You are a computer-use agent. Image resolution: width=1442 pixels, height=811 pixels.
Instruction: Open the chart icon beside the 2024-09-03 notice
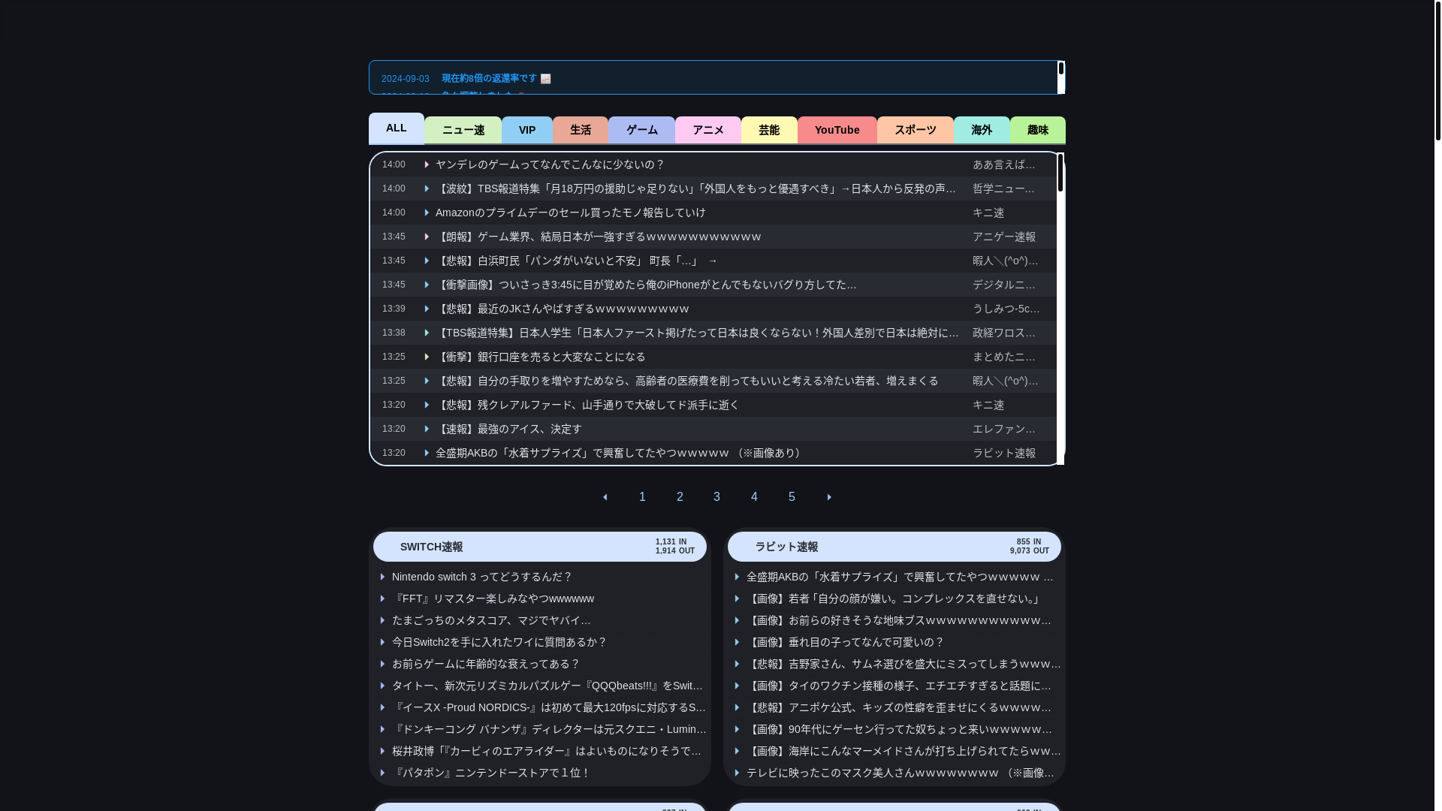tap(546, 79)
